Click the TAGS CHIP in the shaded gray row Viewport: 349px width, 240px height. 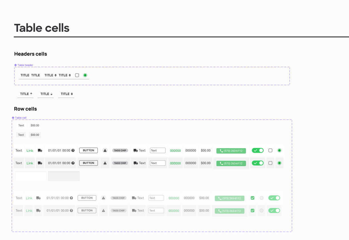coord(120,163)
